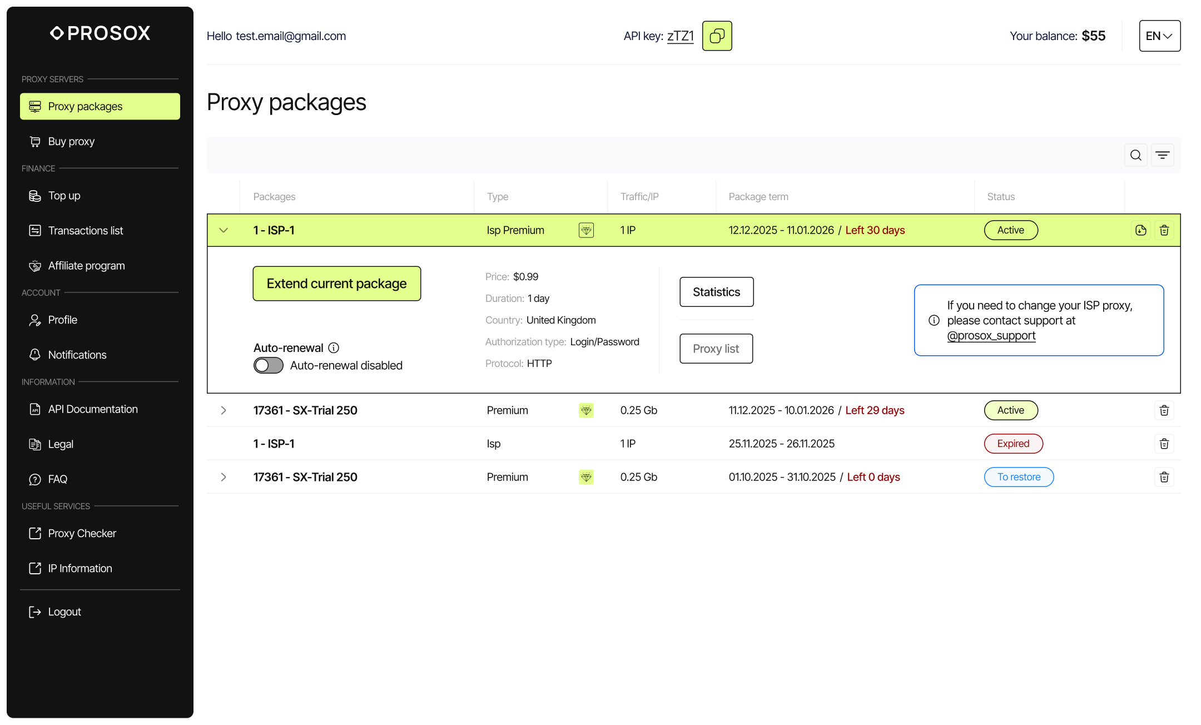Click trash icon on To restore package row
This screenshot has height=725, width=1201.
coord(1164,477)
